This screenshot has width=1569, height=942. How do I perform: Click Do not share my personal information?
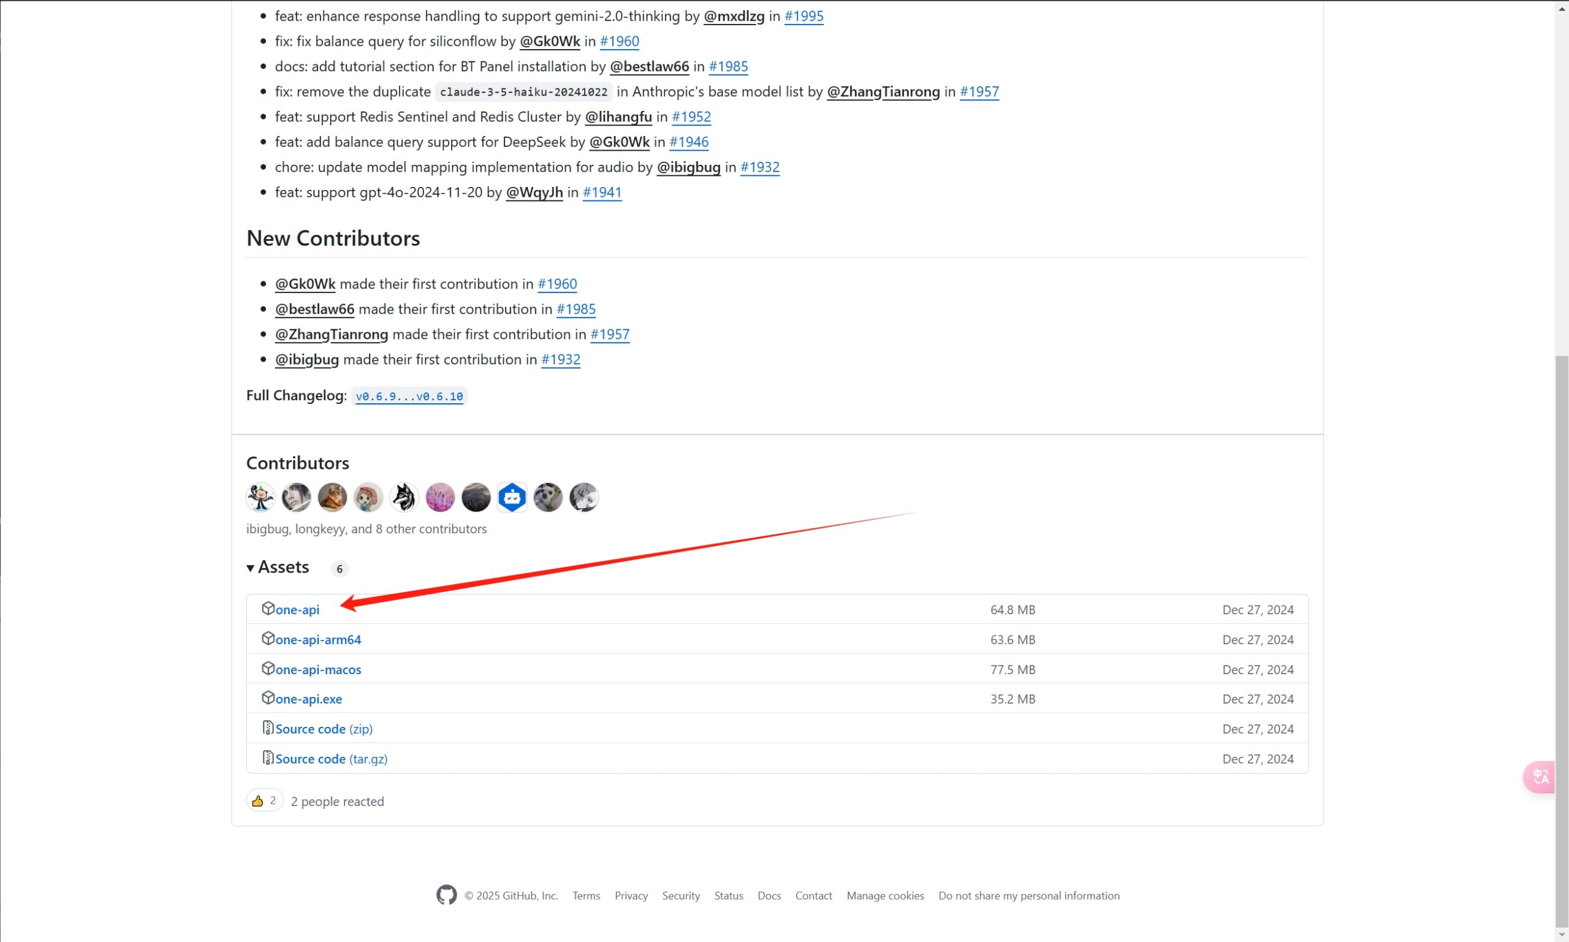pos(1029,895)
